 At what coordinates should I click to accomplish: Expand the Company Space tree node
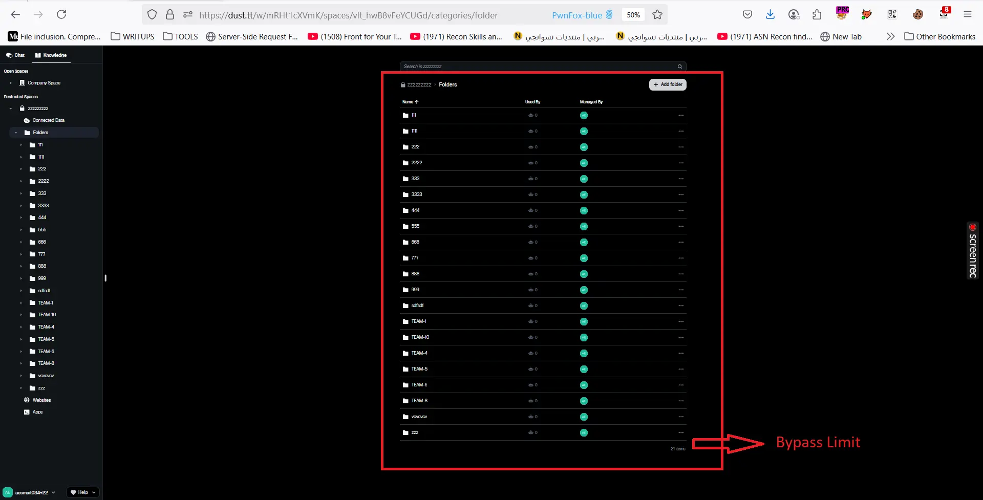point(11,83)
